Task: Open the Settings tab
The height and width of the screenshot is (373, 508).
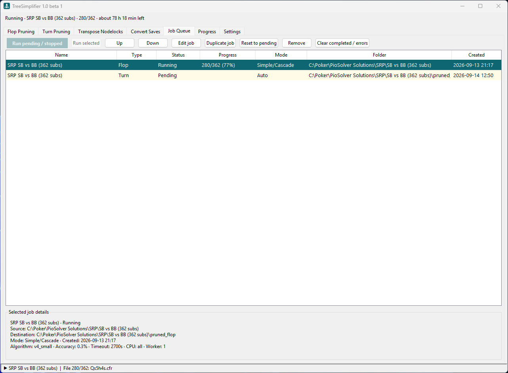Action: click(232, 31)
